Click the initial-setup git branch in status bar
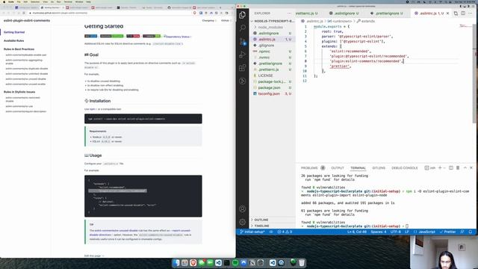This screenshot has height=269, width=478. (x=252, y=232)
